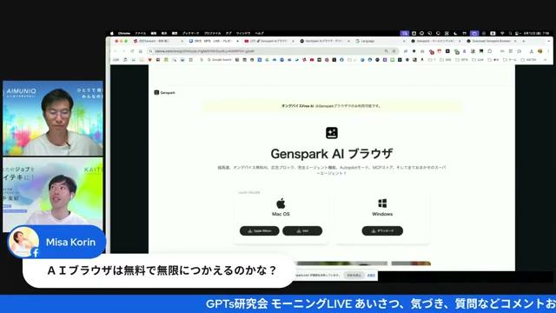Image resolution: width=556 pixels, height=313 pixels.
Task: Open the ヘルプ menu
Action: (x=259, y=33)
